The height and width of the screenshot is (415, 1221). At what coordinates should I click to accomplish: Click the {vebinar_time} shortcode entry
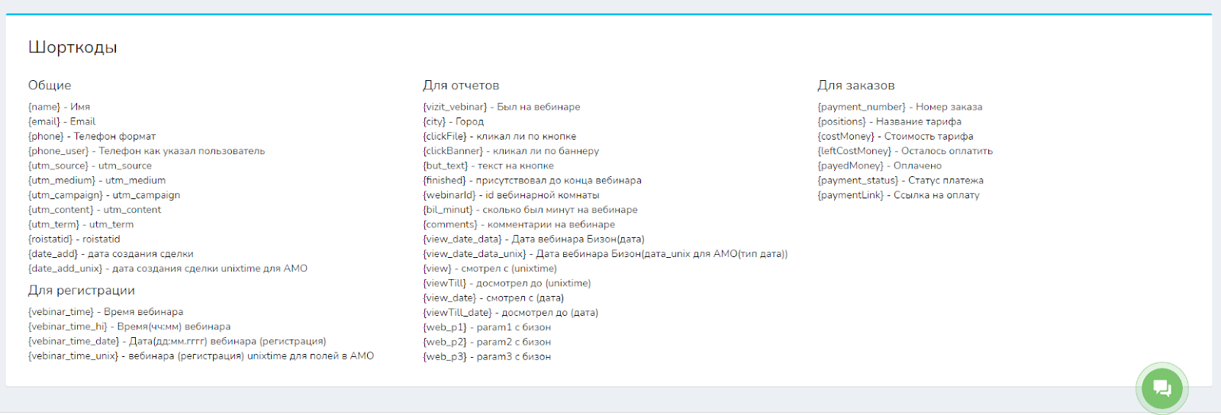pos(105,312)
